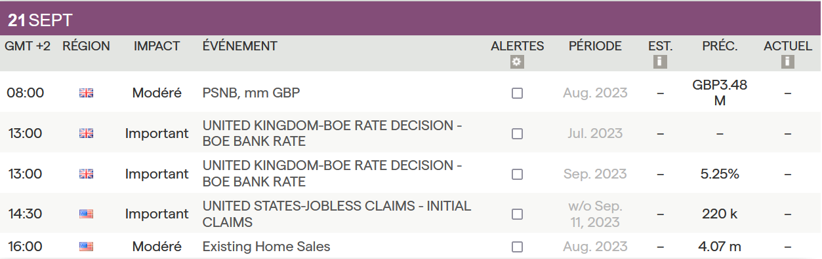Click the 5.25% previous value
Image resolution: width=822 pixels, height=259 pixels.
click(x=720, y=174)
